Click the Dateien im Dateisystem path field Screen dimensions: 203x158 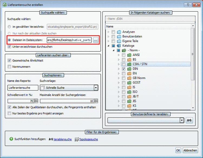(69, 40)
